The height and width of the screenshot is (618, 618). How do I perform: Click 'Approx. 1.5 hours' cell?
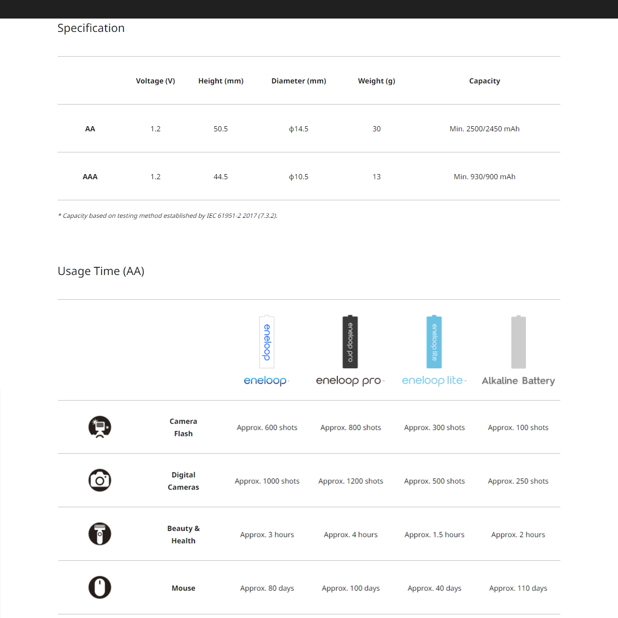point(435,535)
